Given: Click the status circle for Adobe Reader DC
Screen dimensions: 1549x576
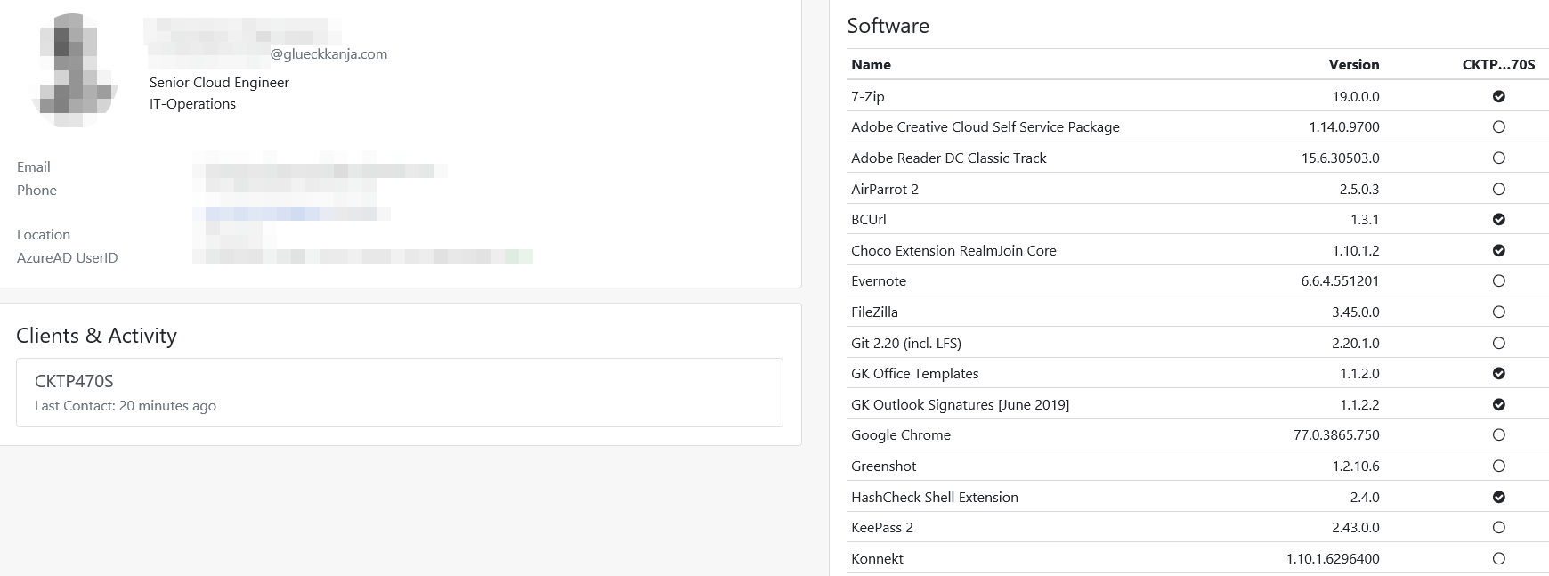Looking at the screenshot, I should click(x=1499, y=158).
